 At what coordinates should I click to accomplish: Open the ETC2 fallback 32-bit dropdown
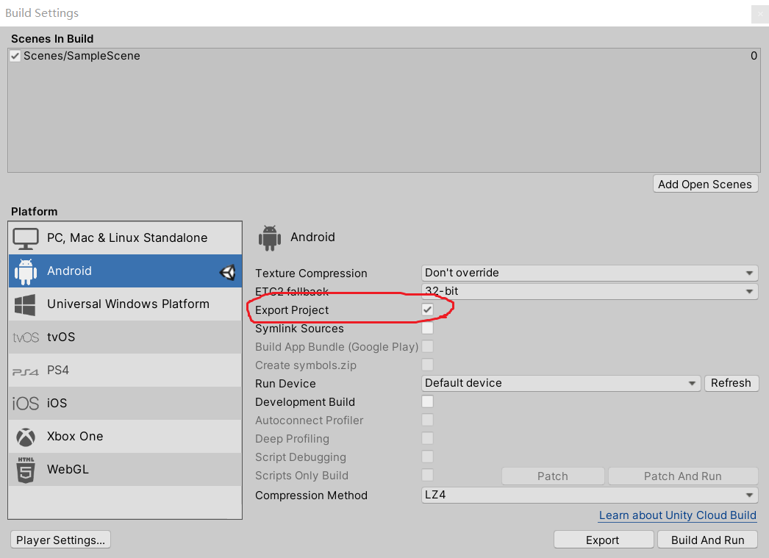(x=590, y=291)
